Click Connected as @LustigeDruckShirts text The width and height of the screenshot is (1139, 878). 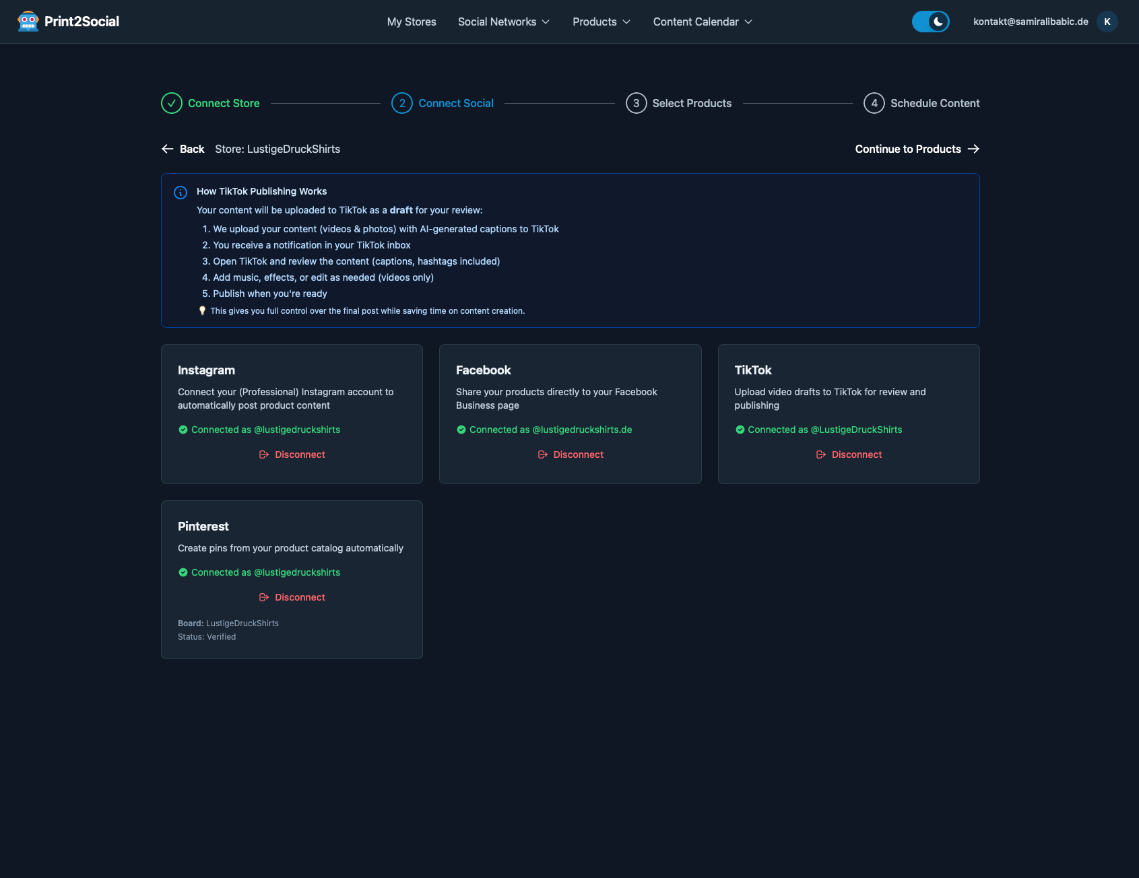pyautogui.click(x=824, y=430)
